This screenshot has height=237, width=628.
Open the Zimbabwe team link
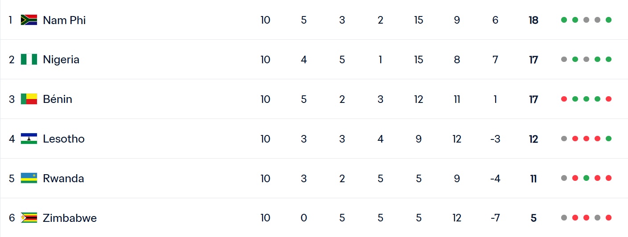[x=70, y=218]
